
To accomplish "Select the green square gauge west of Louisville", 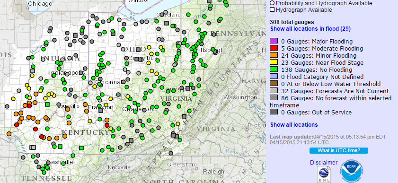I will (x=47, y=105).
